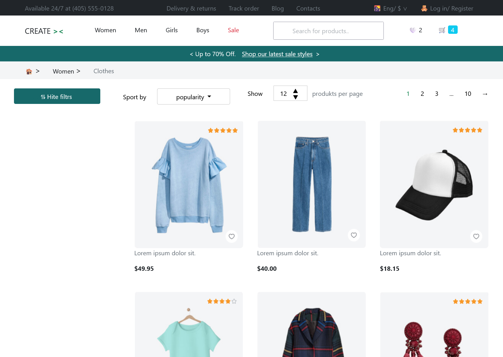The image size is (503, 357).
Task: Open the red earrings product image
Action: [434, 325]
